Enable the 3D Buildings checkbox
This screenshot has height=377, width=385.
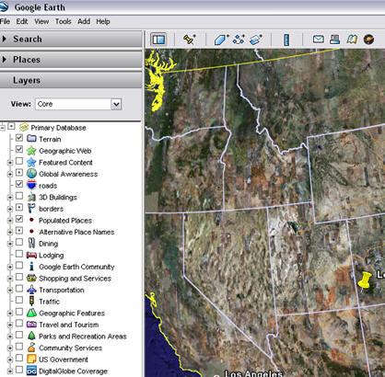[19, 196]
